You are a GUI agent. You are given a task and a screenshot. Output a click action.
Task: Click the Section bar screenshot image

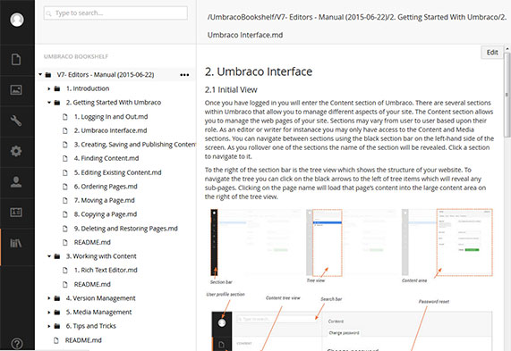256,243
